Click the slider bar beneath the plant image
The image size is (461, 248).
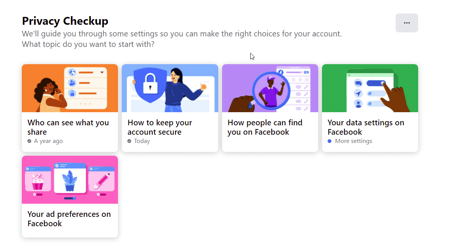coord(70,198)
